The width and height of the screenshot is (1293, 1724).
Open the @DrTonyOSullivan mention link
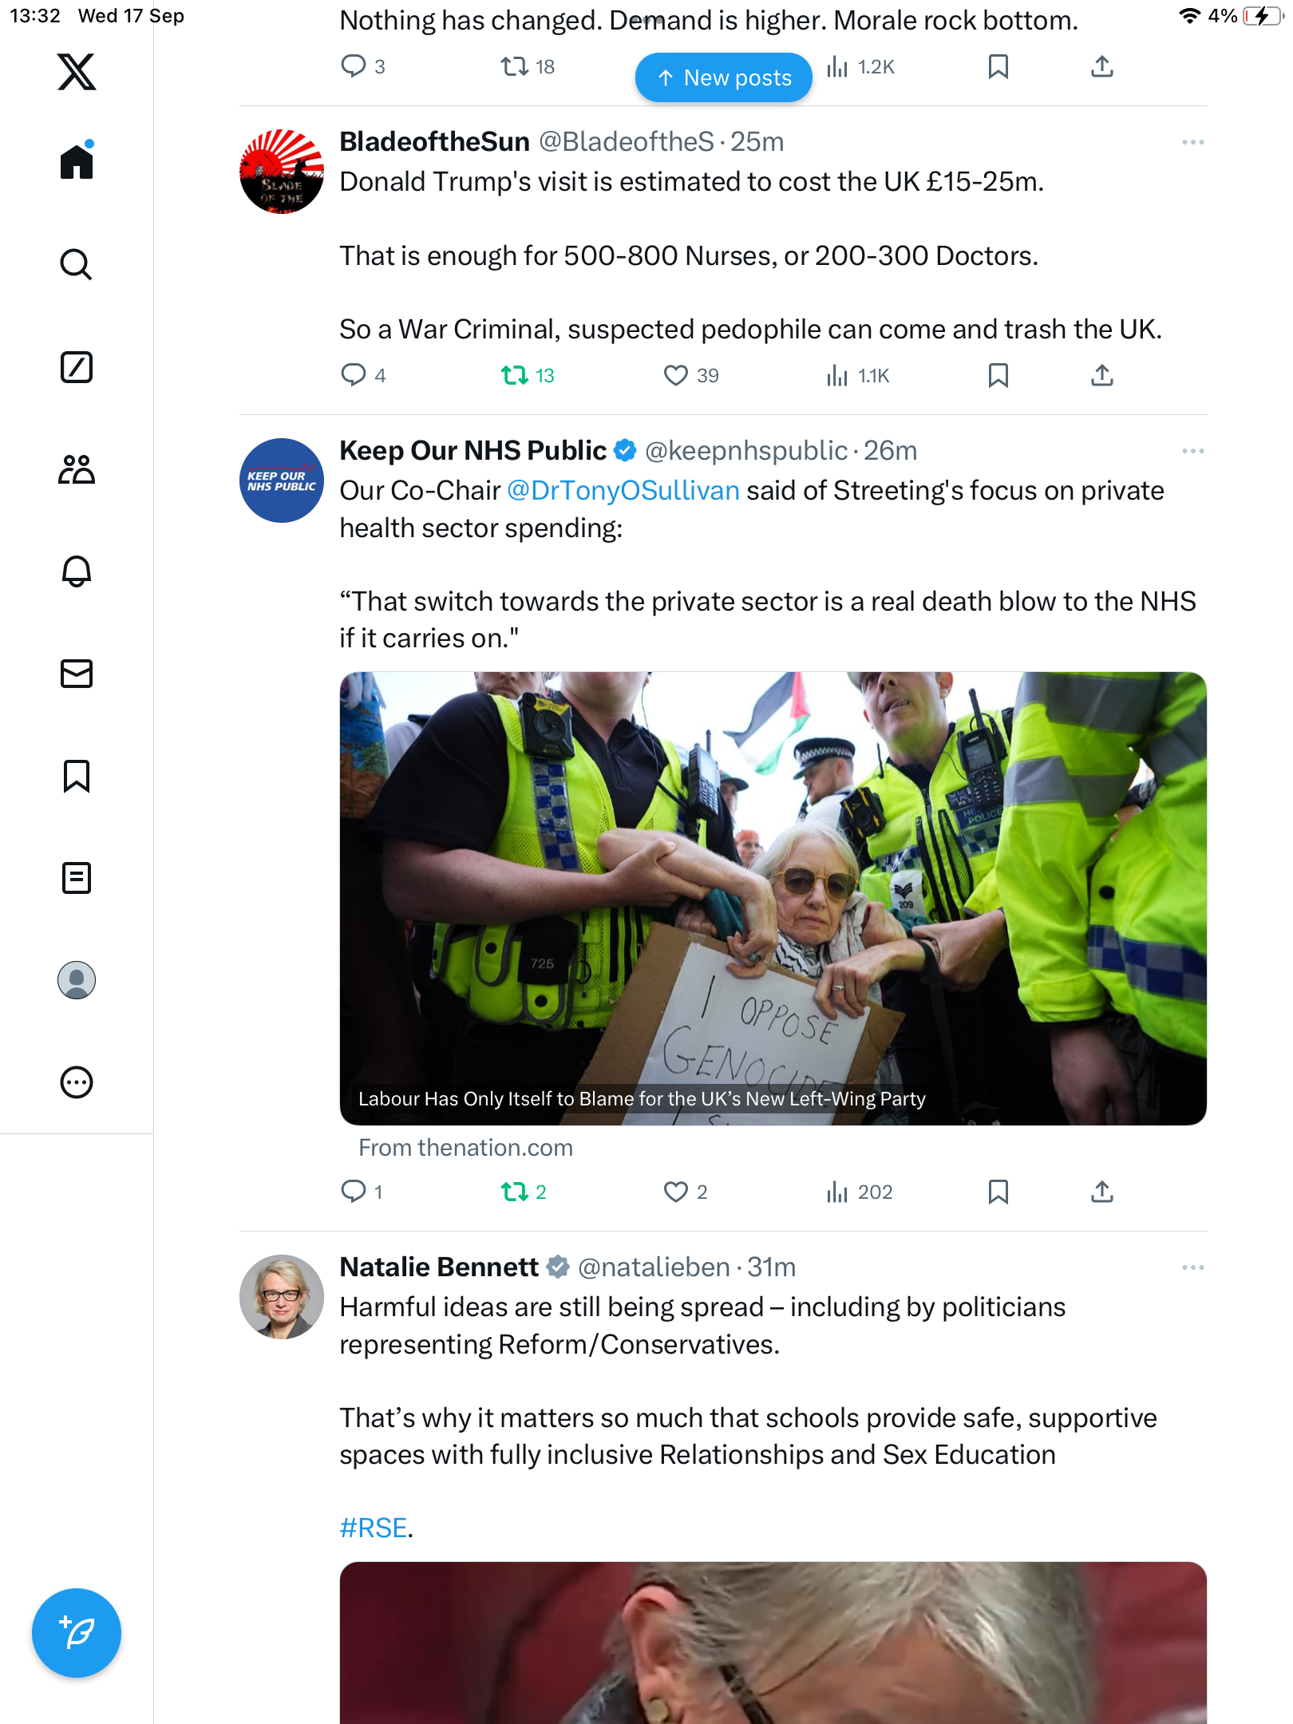point(623,490)
